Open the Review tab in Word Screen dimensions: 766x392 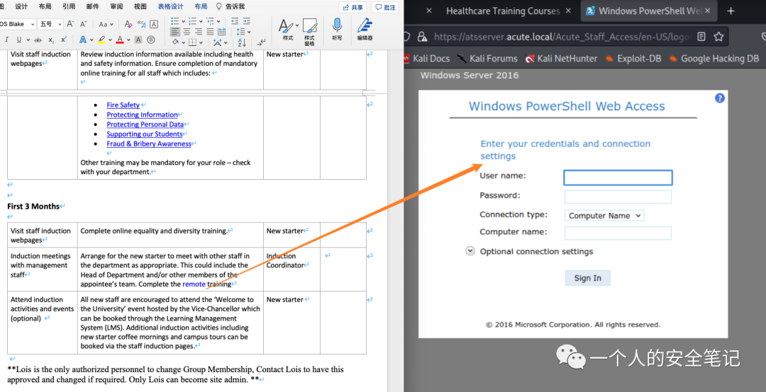click(116, 6)
